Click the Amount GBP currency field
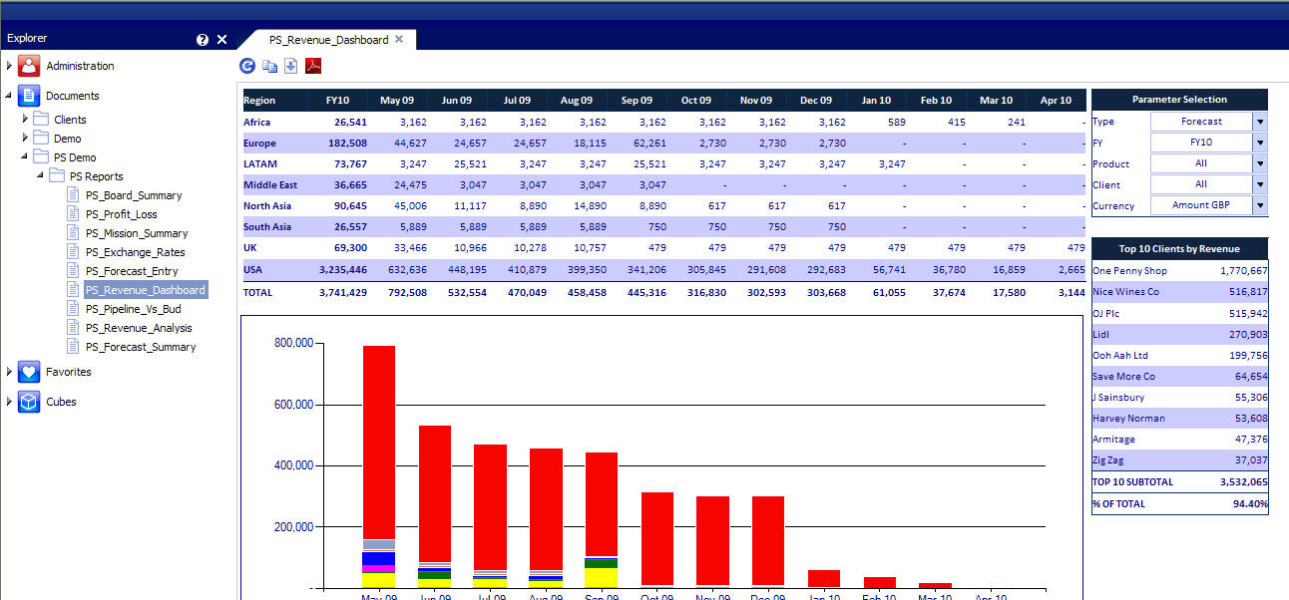1289x600 pixels. [1201, 205]
